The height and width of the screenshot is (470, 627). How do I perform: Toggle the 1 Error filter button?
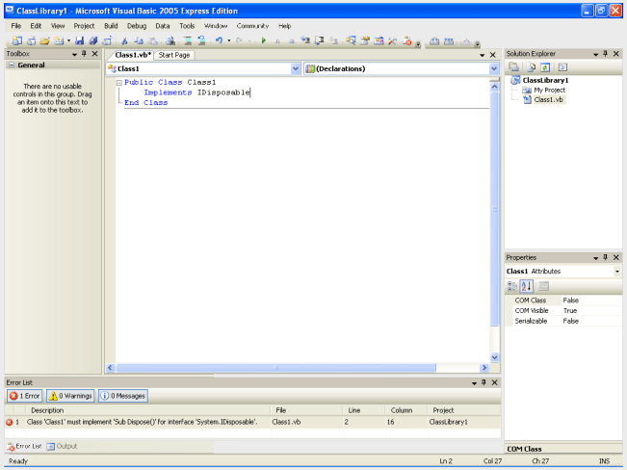(x=25, y=396)
